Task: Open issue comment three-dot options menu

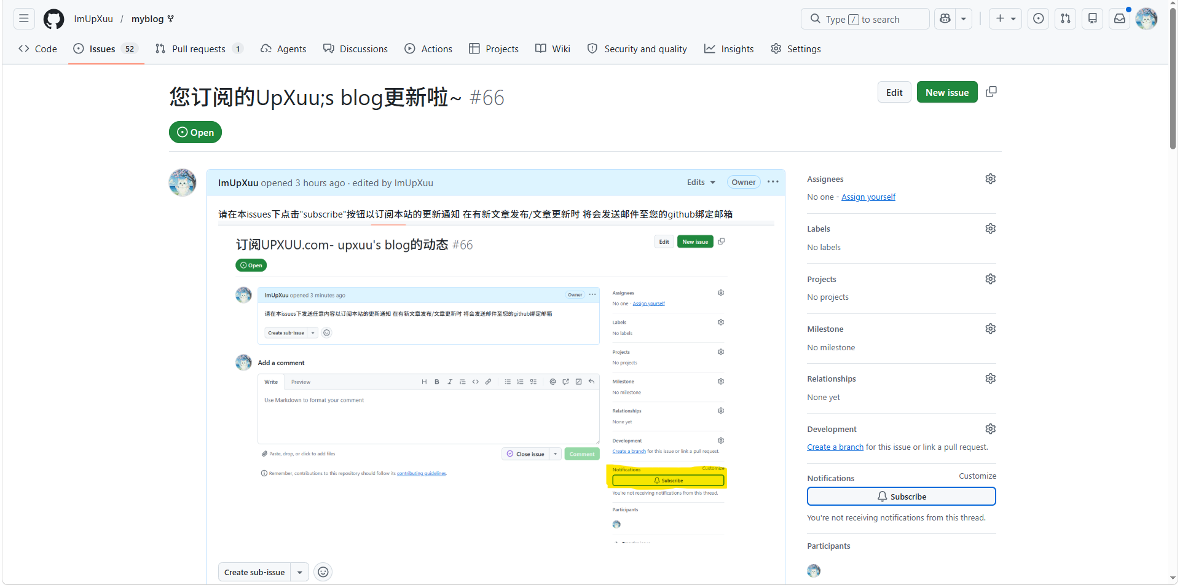Action: coord(773,182)
